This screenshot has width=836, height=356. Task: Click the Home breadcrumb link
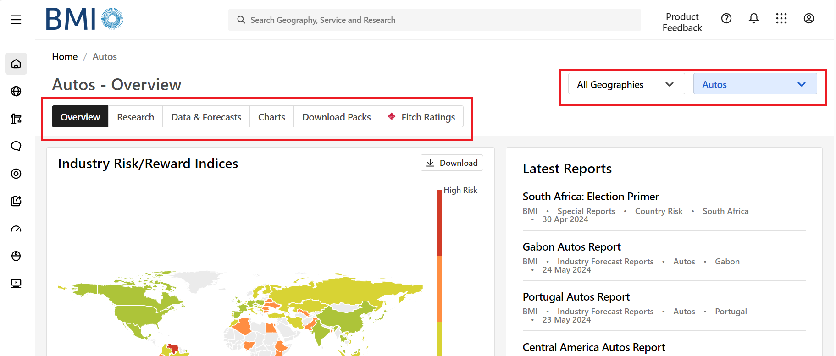coord(65,57)
